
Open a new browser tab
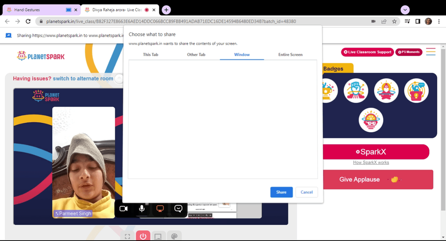tap(166, 10)
